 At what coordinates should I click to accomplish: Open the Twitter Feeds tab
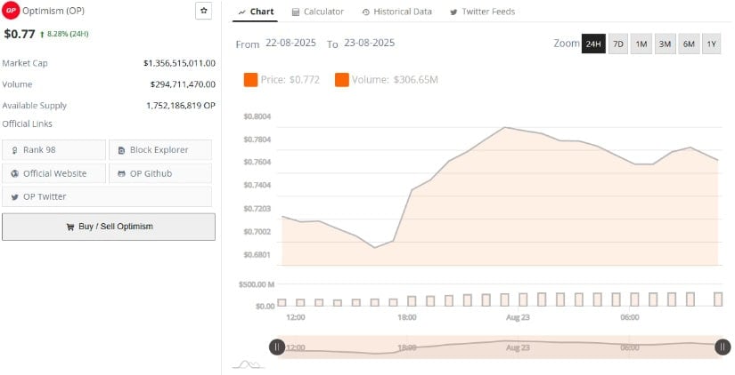coord(482,12)
